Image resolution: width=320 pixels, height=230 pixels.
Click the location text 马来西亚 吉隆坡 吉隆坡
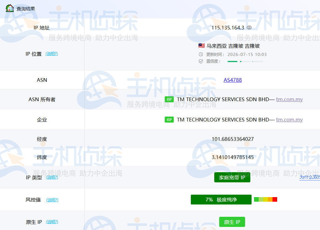point(233,46)
